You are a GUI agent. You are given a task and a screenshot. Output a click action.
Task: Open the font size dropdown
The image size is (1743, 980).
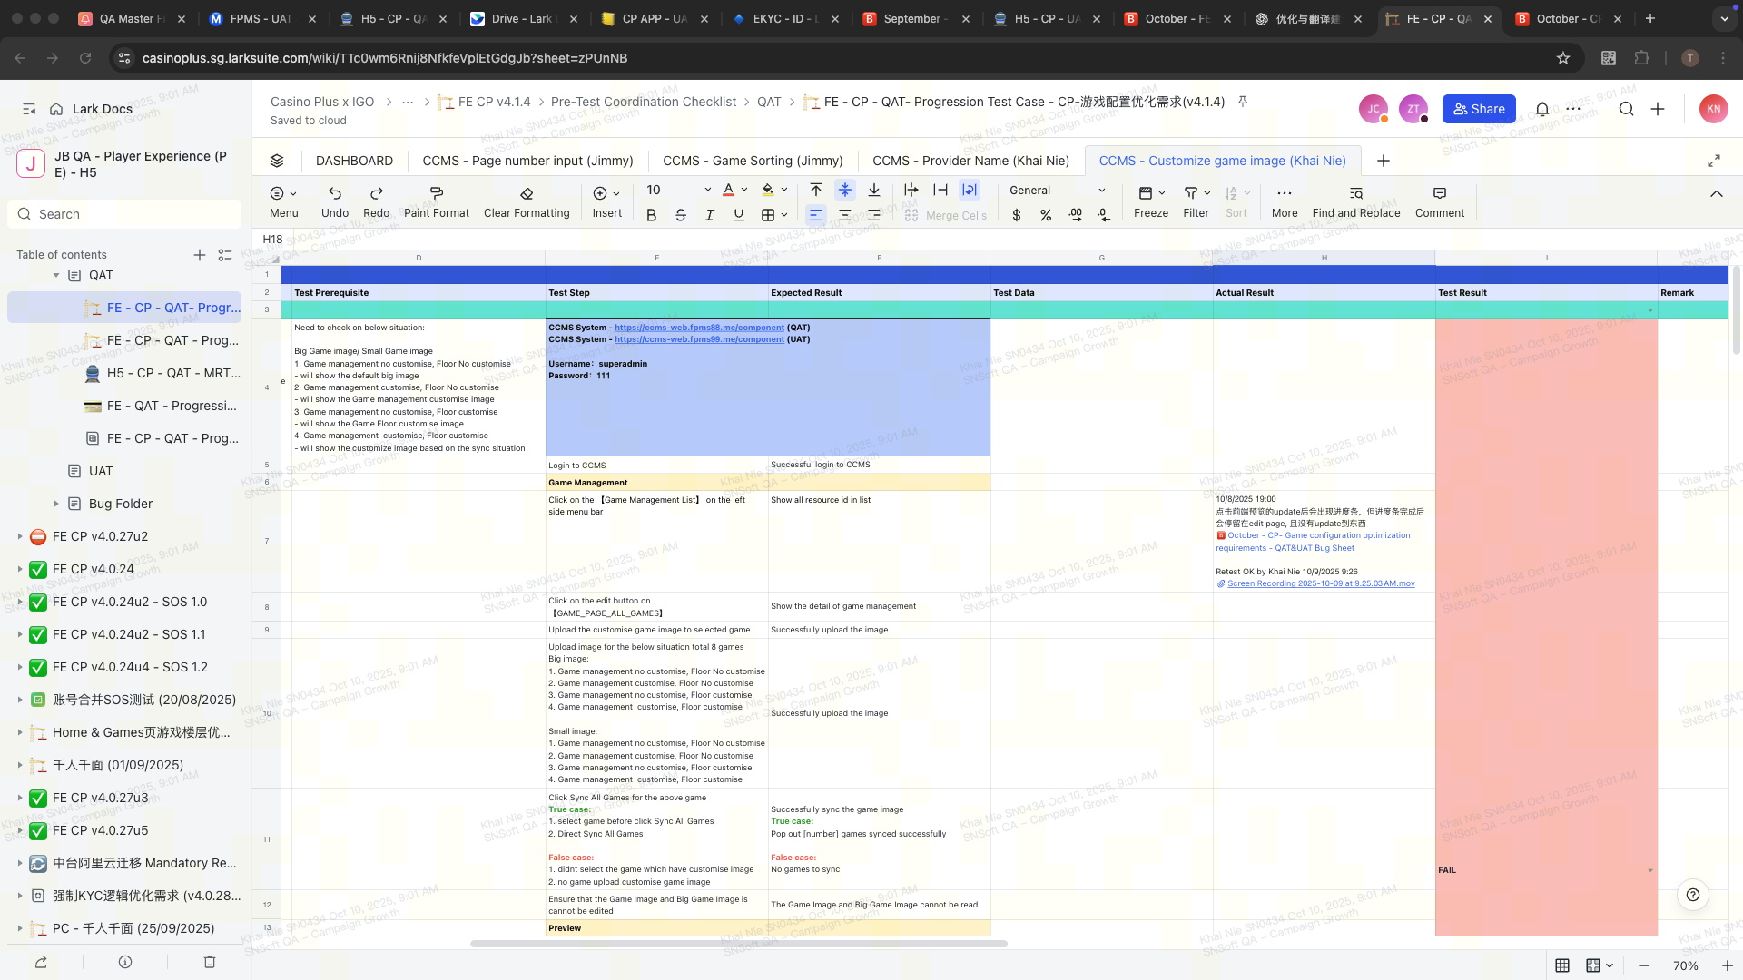(x=707, y=191)
